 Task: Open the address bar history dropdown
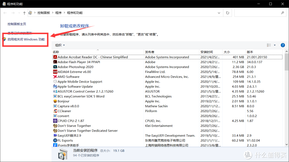(219, 13)
